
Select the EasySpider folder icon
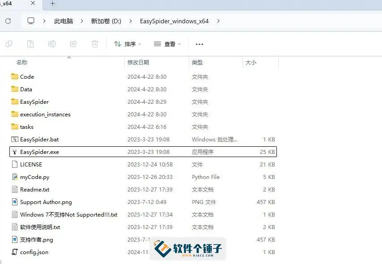pos(15,102)
